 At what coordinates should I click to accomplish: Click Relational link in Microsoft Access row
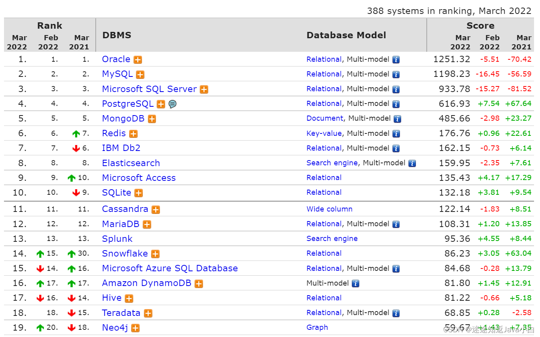click(324, 178)
